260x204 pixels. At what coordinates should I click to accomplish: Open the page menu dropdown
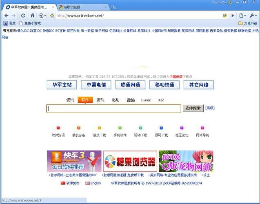click(242, 16)
